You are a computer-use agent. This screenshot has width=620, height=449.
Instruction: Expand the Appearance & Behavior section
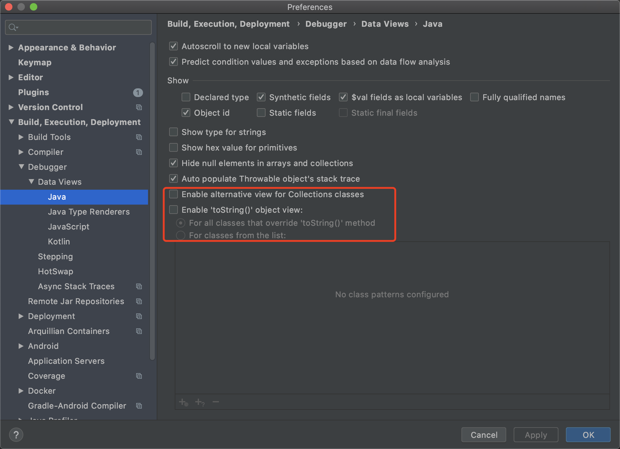(11, 48)
